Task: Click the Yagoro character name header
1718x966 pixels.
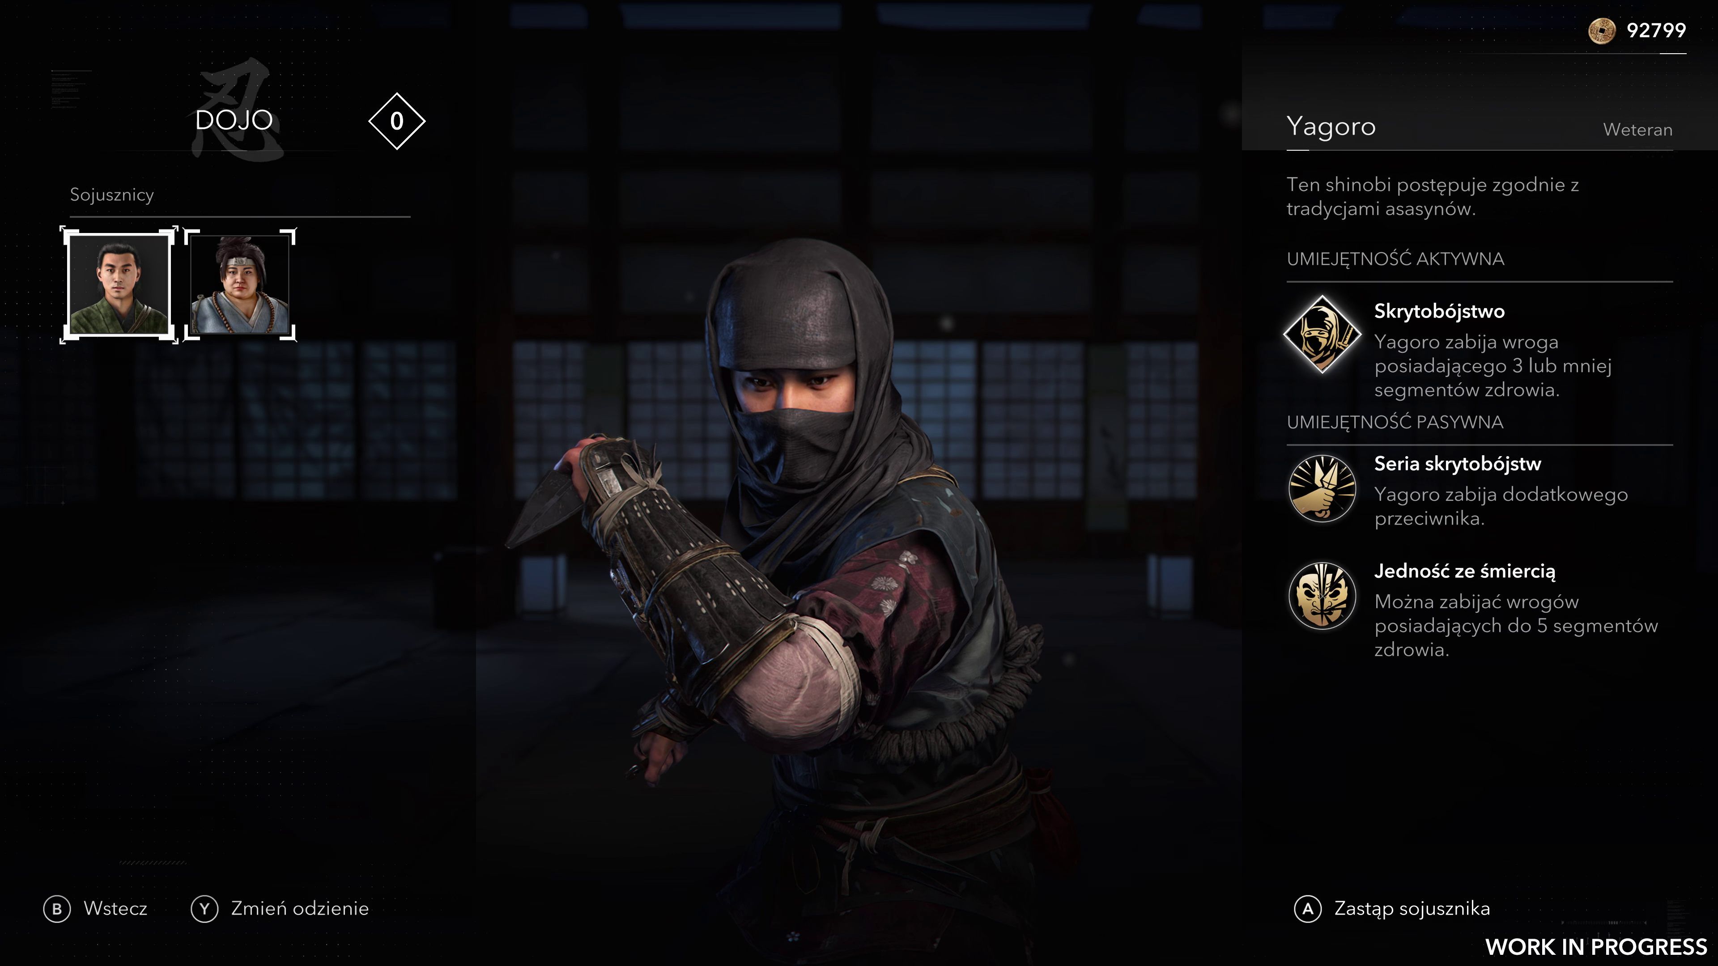Action: 1331,127
